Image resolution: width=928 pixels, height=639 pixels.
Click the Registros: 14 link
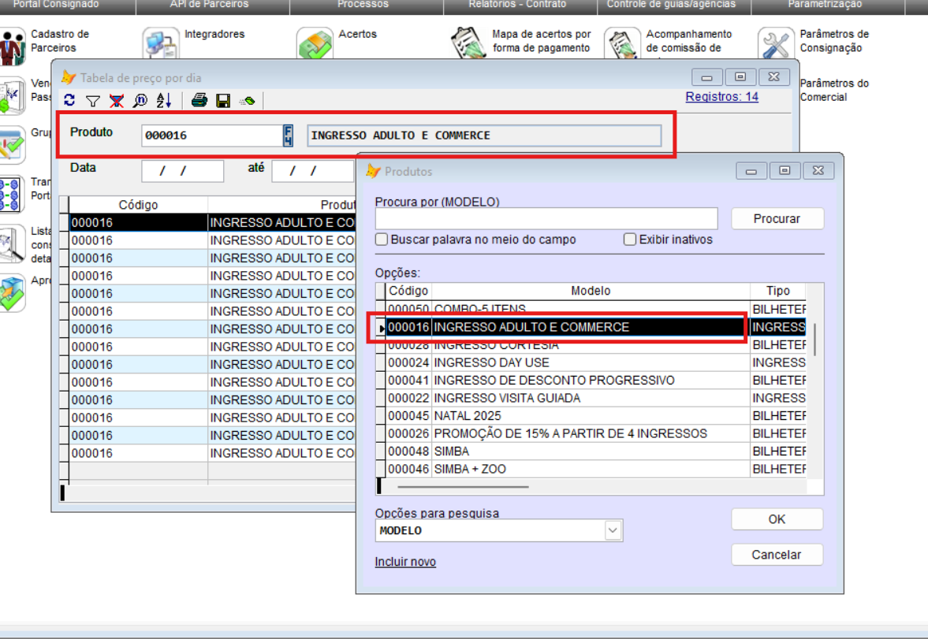point(721,97)
